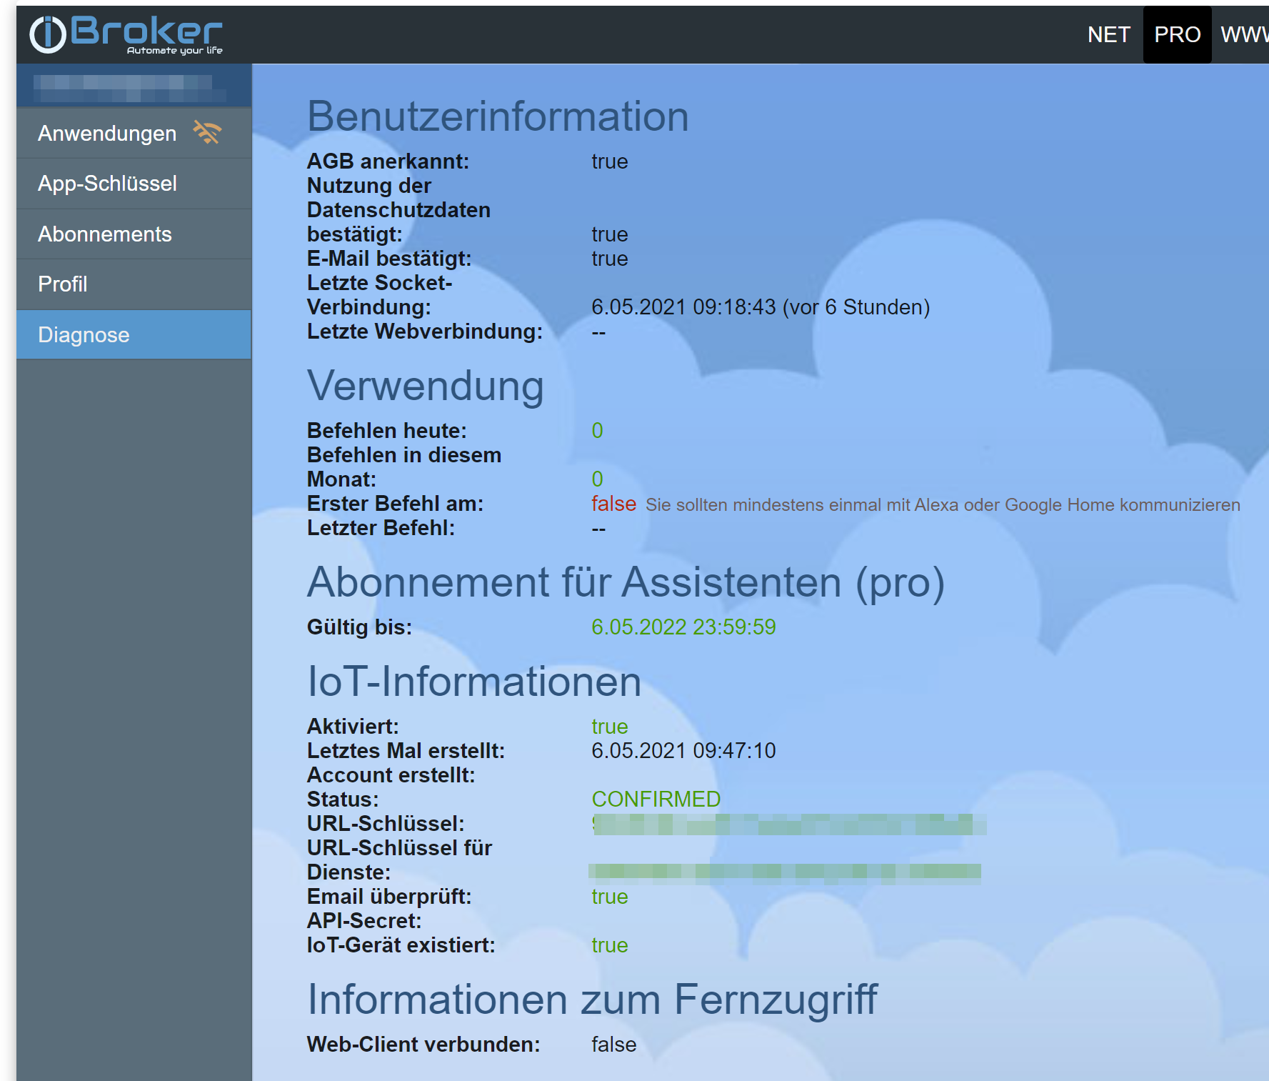Screen dimensions: 1269x1081
Task: Open the Anwendungen sidebar item
Action: pyautogui.click(x=134, y=134)
